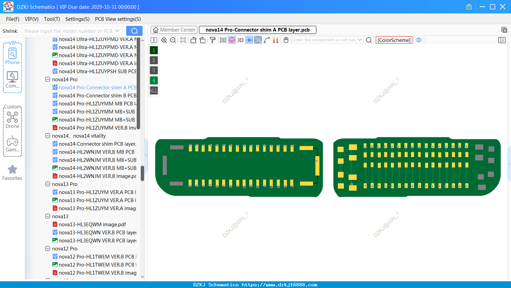This screenshot has width=511, height=288.
Task: Rotate board counter-clockwise
Action: tap(193, 40)
